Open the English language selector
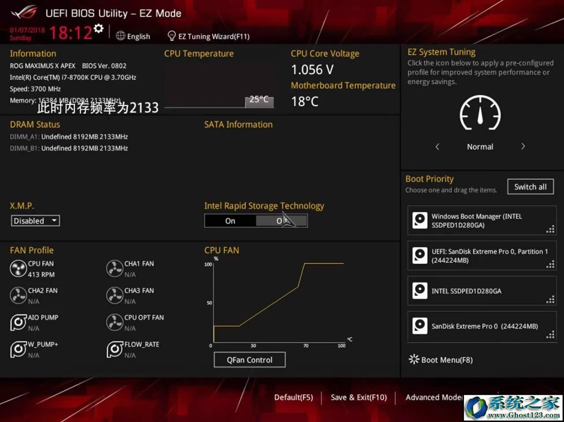The width and height of the screenshot is (564, 422). pos(133,36)
